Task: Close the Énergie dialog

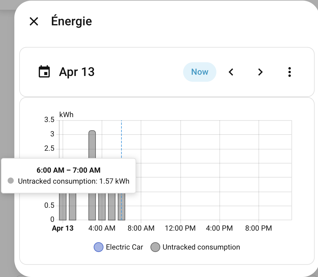Action: [x=34, y=21]
